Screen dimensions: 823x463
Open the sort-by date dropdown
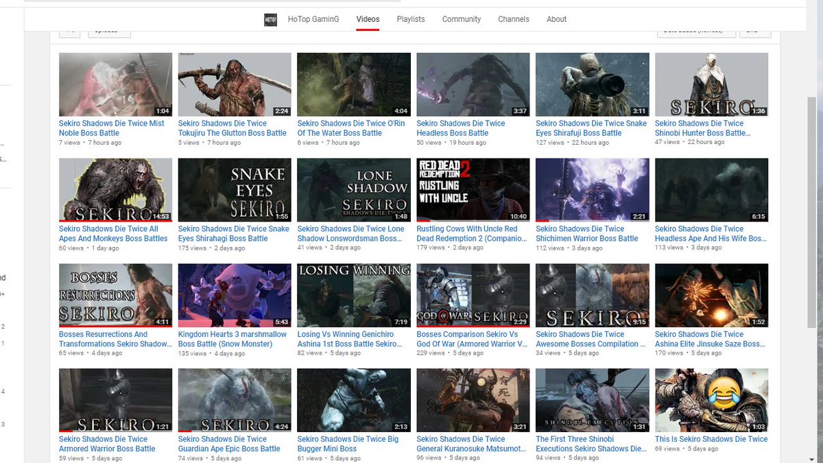pyautogui.click(x=696, y=32)
